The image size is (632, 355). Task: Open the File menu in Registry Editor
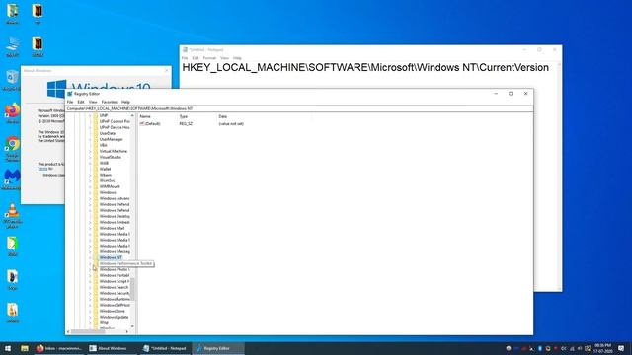70,102
